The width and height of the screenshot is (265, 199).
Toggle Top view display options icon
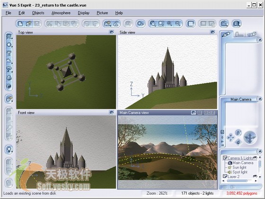point(112,32)
